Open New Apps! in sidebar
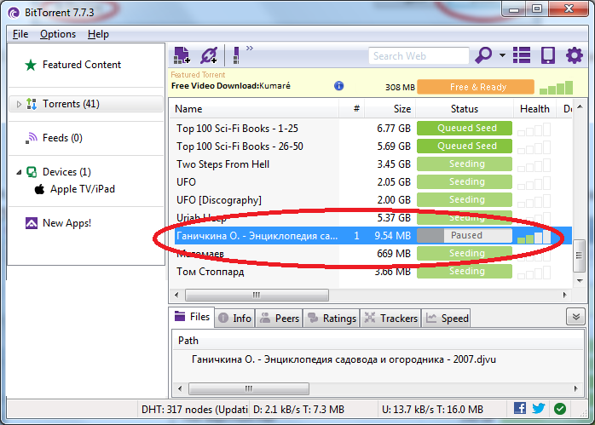Image resolution: width=595 pixels, height=425 pixels. [x=66, y=223]
